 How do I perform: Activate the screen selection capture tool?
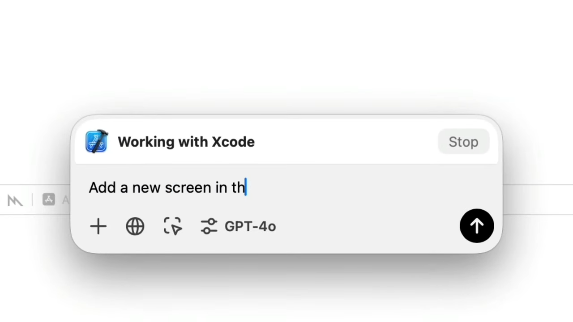click(x=172, y=226)
